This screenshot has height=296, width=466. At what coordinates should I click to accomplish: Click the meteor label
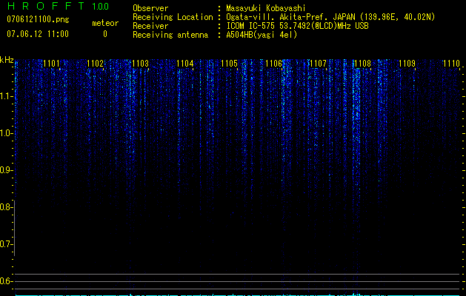(x=105, y=23)
